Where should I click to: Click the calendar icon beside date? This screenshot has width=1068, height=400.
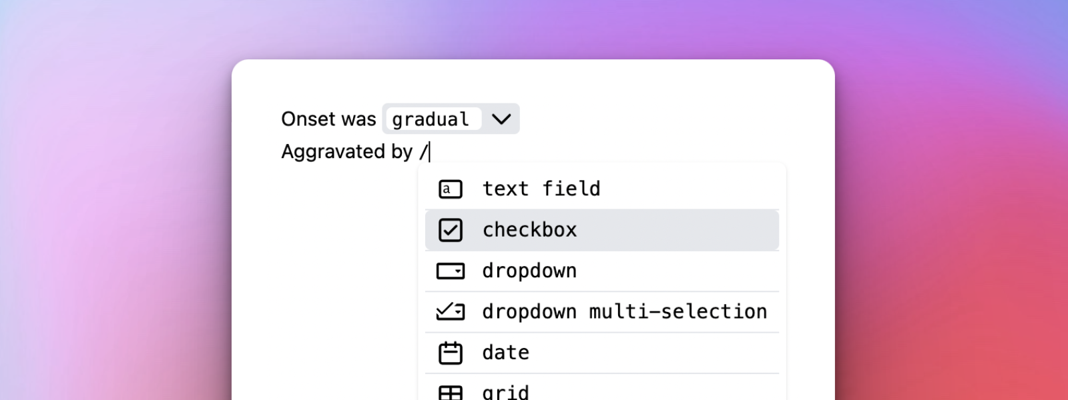450,353
